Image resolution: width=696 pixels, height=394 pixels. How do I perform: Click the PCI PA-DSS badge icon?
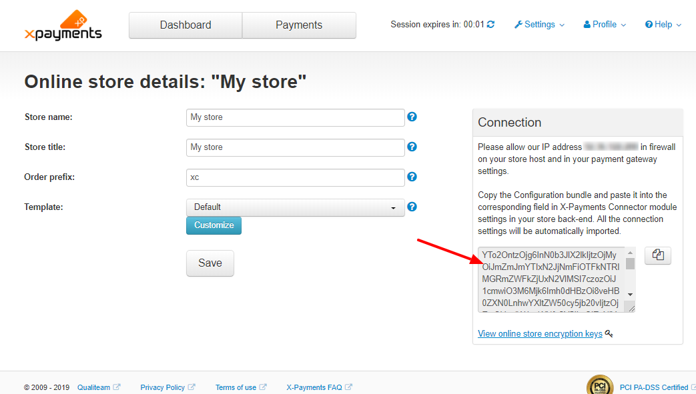coord(600,385)
